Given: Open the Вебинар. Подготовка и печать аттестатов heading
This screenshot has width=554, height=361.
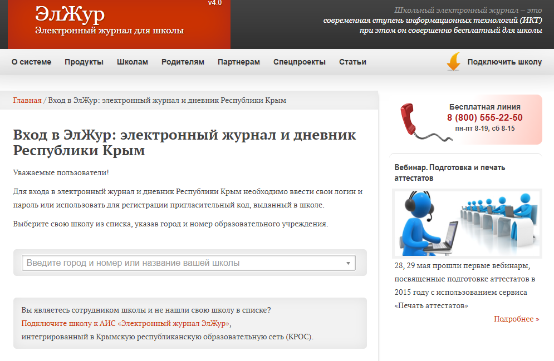Looking at the screenshot, I should coord(450,172).
